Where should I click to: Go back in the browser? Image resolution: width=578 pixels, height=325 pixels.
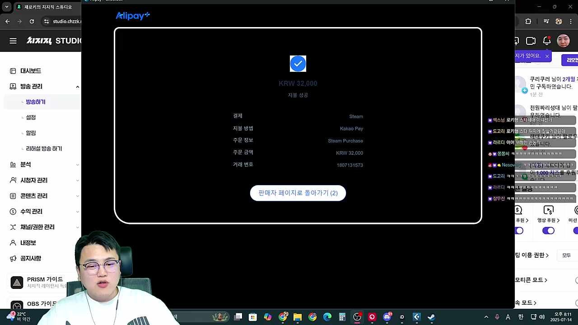(x=7, y=21)
